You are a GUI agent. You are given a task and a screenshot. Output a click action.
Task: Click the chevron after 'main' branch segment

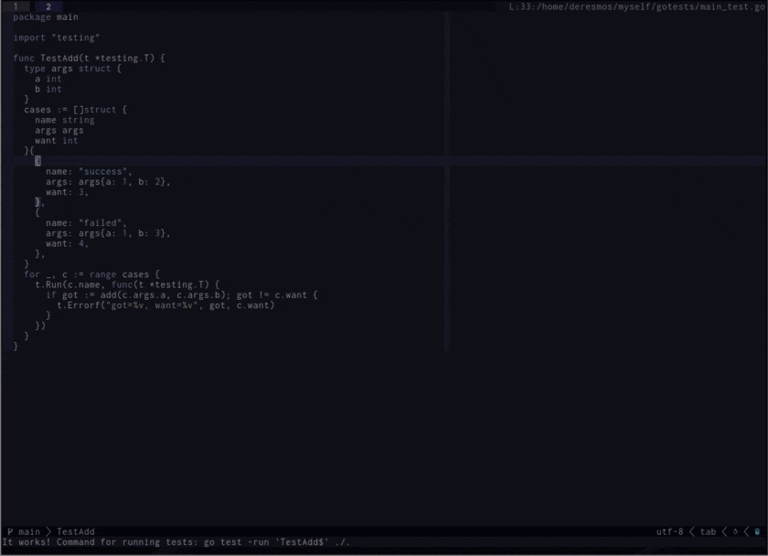(50, 531)
